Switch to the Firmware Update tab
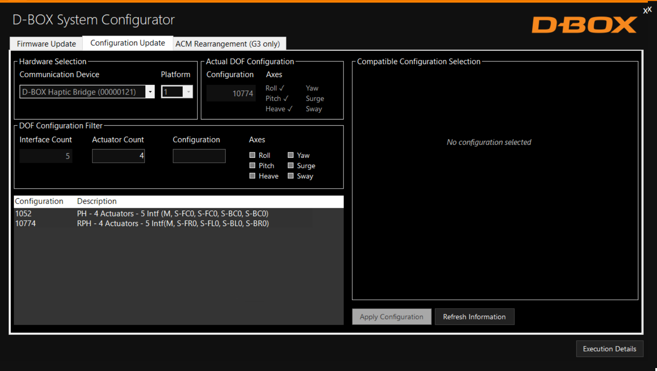657x371 pixels. pos(46,44)
